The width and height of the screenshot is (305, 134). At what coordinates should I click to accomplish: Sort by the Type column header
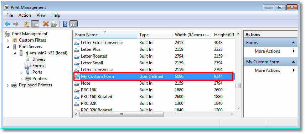click(155, 35)
